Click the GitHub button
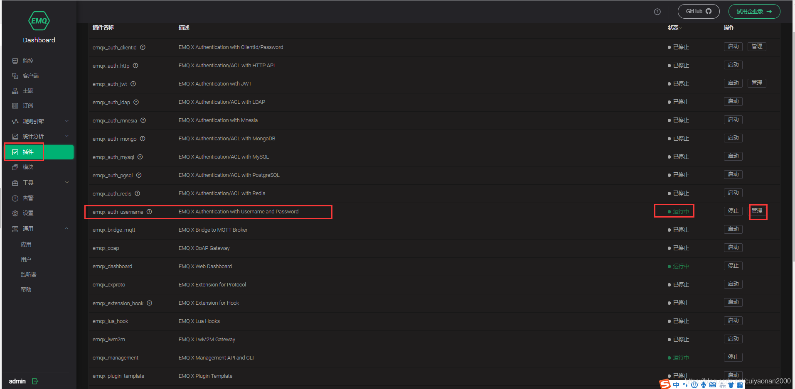795x389 pixels. pyautogui.click(x=699, y=11)
